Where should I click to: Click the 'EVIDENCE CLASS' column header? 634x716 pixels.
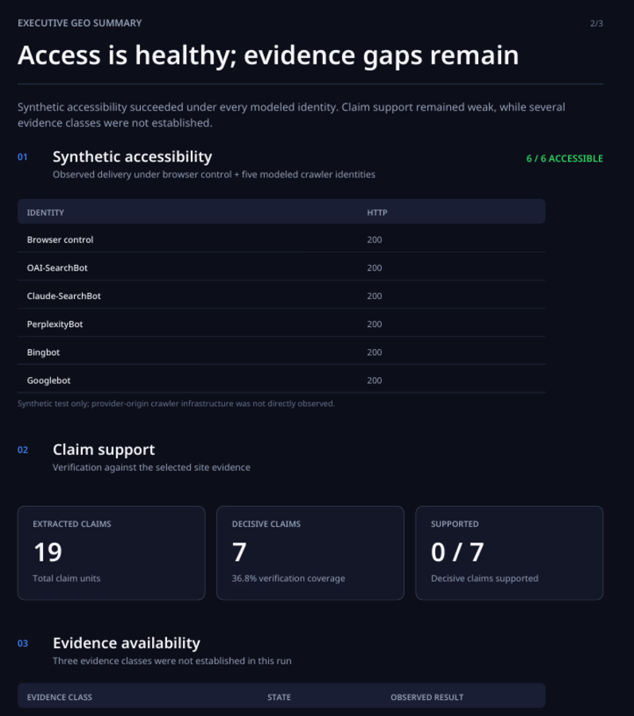tap(60, 697)
